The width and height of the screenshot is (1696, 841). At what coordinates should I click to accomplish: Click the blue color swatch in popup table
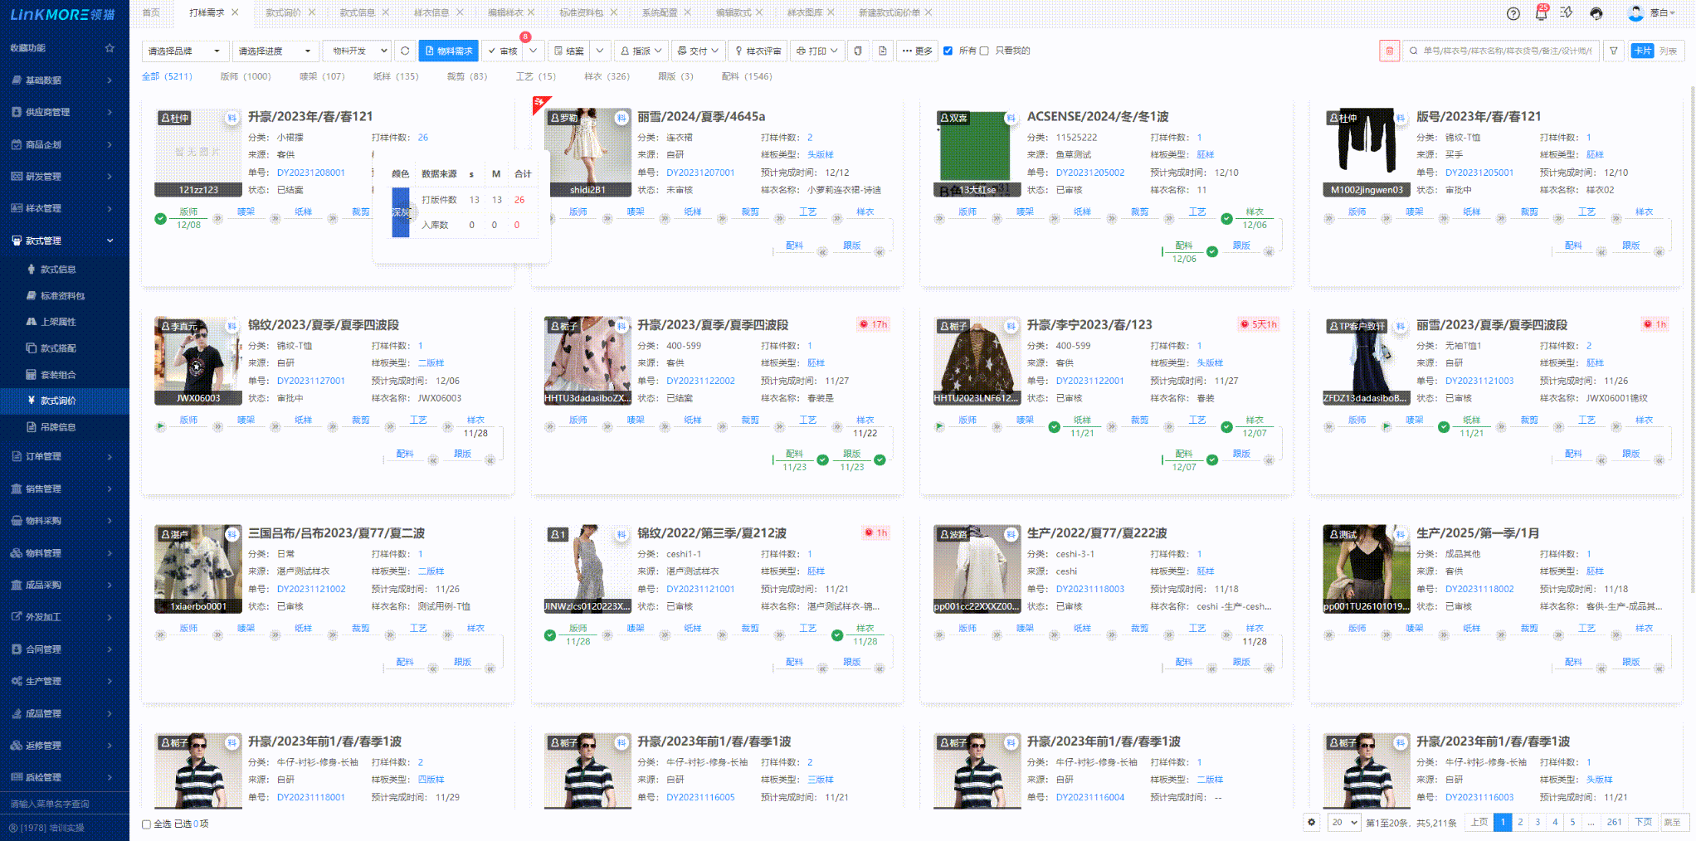[x=401, y=212]
